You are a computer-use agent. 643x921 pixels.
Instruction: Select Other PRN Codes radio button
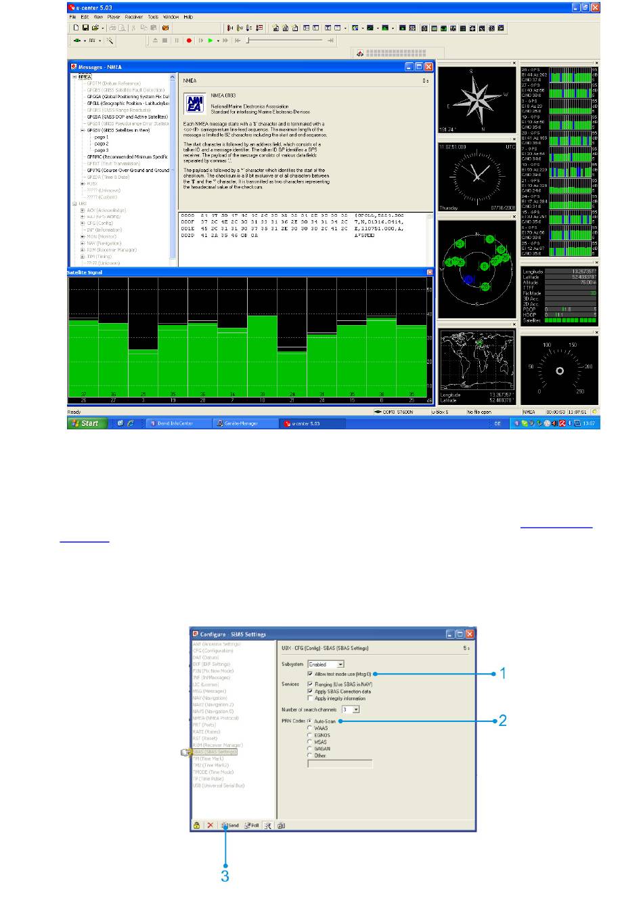click(310, 755)
